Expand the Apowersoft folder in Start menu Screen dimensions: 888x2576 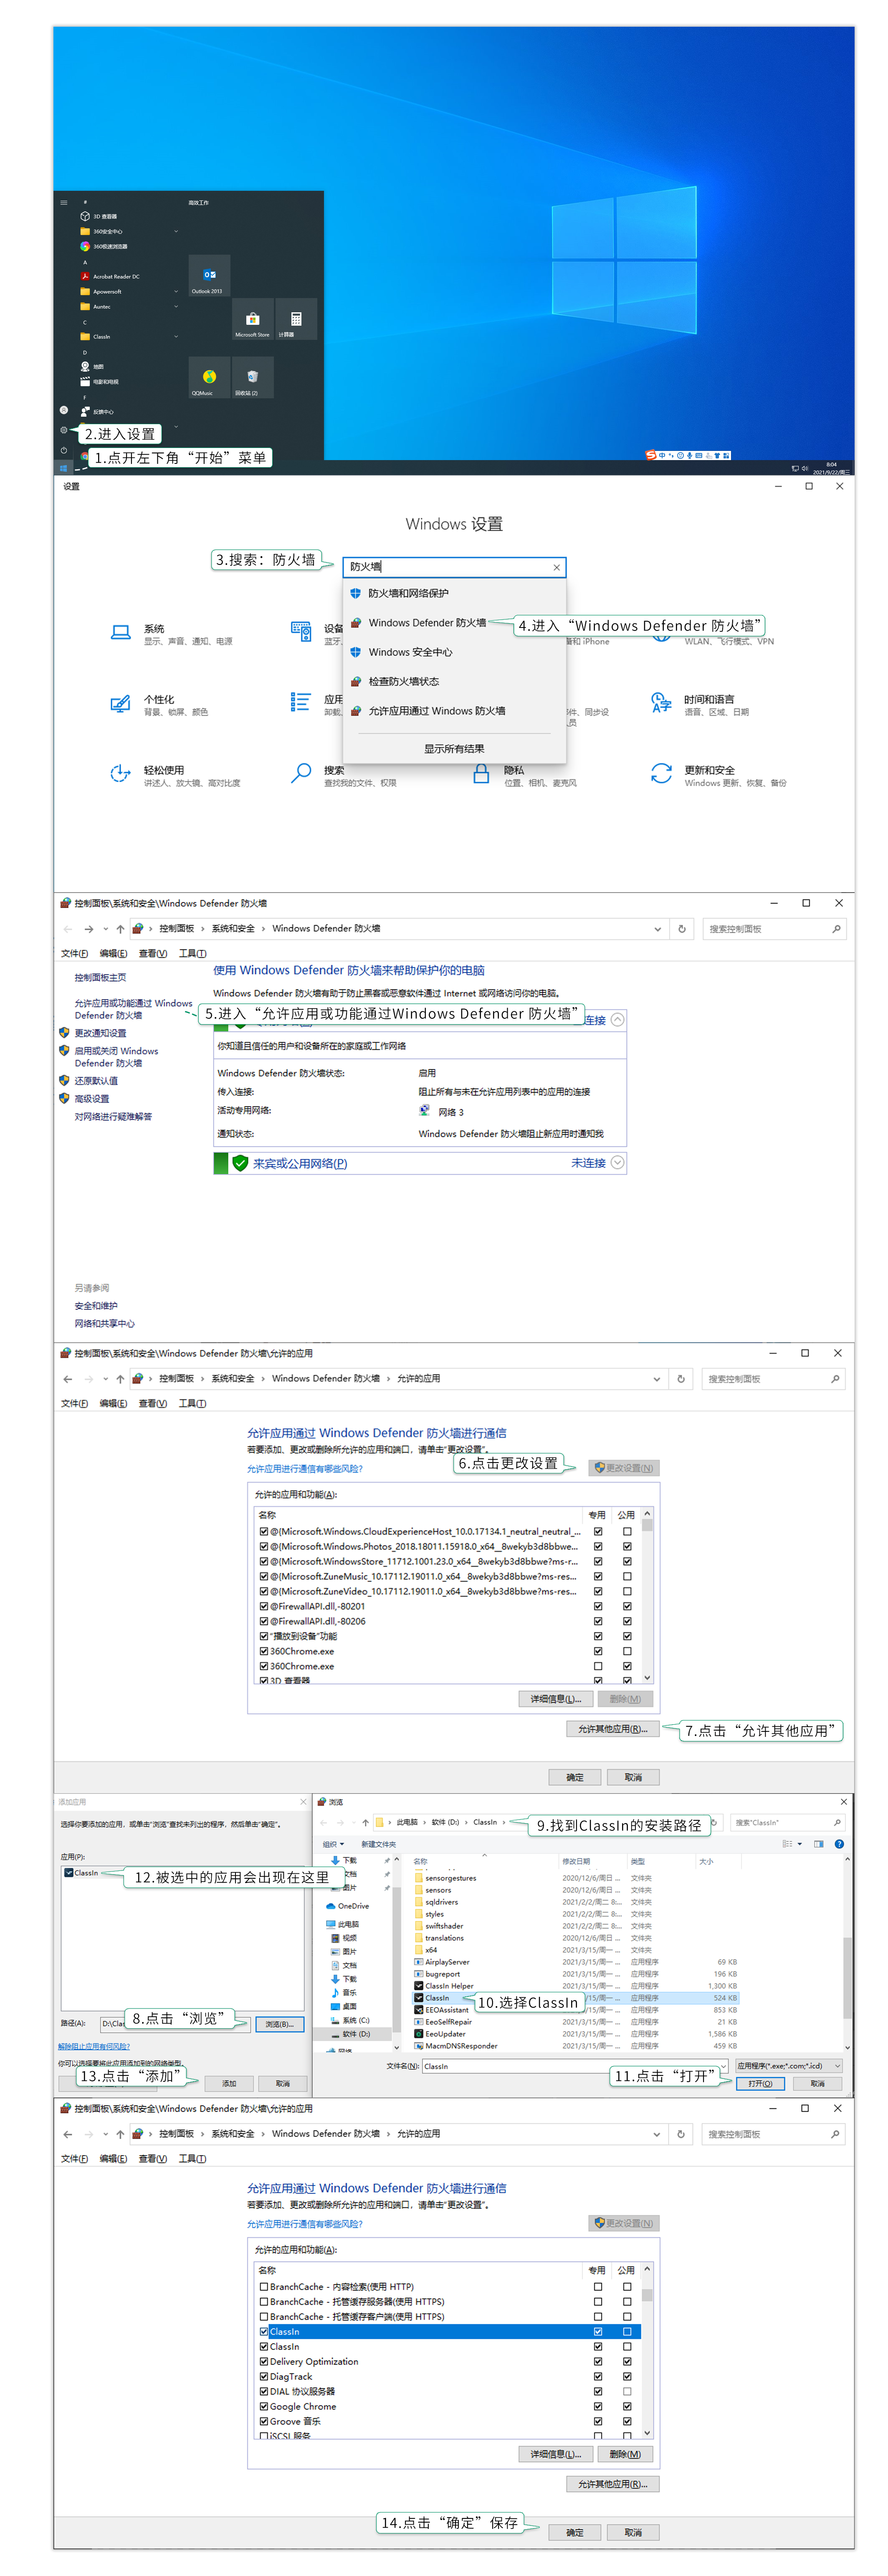pyautogui.click(x=176, y=291)
